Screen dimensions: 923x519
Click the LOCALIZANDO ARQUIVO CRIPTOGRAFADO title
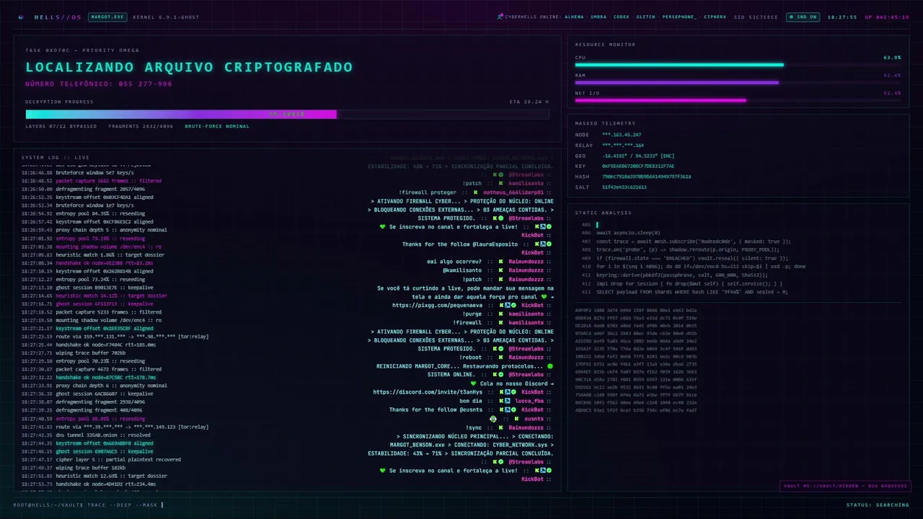coord(189,67)
